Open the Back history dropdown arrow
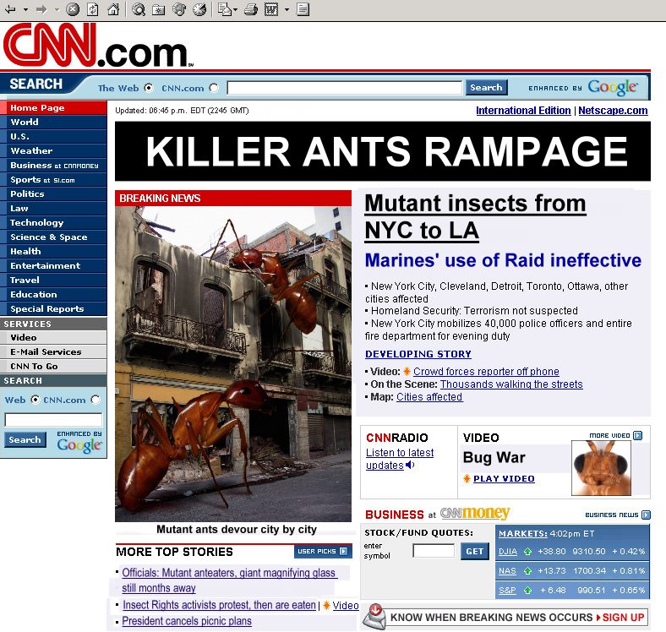The height and width of the screenshot is (632, 666). click(x=25, y=9)
